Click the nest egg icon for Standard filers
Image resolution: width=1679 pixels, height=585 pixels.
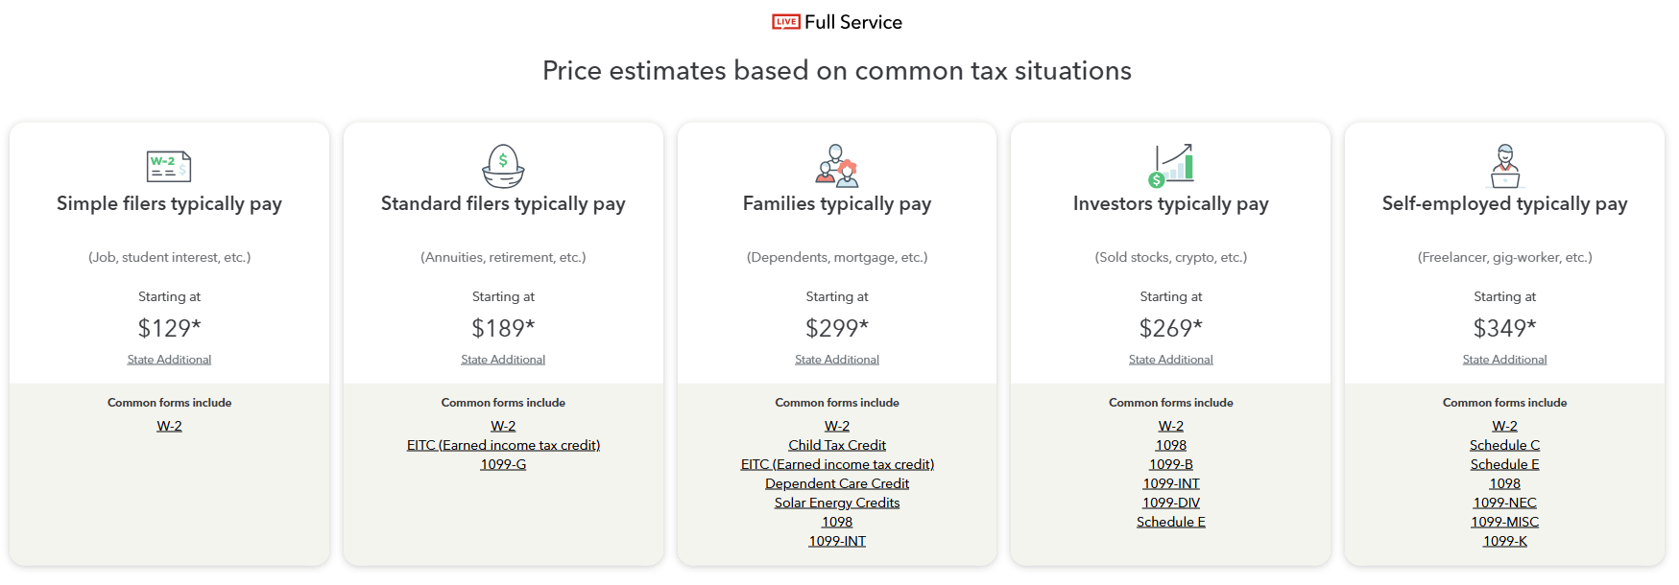point(503,166)
